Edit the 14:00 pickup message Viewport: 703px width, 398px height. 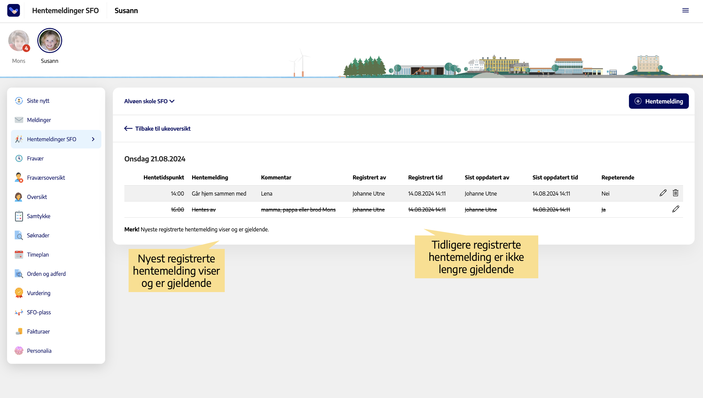663,193
